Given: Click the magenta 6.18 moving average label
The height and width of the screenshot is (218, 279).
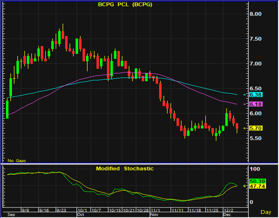Looking at the screenshot, I should (255, 104).
